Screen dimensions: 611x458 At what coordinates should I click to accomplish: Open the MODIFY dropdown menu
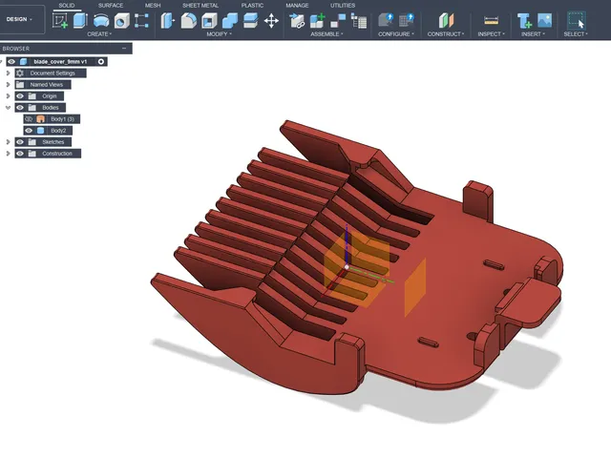click(x=219, y=34)
